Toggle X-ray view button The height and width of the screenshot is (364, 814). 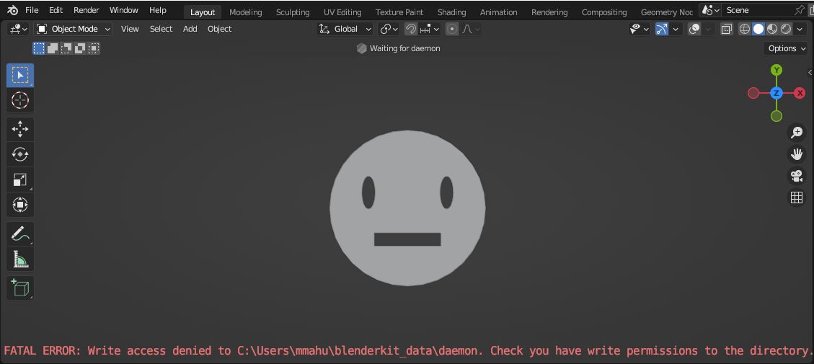click(x=727, y=29)
